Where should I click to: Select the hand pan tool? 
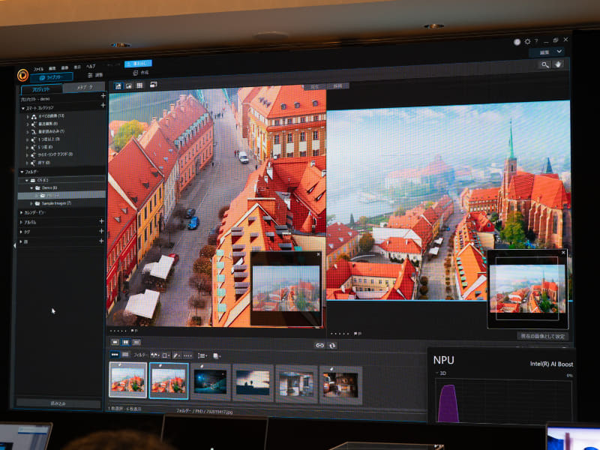point(558,64)
